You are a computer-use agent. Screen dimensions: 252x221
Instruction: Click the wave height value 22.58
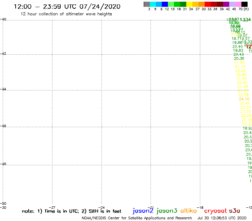pos(243,95)
